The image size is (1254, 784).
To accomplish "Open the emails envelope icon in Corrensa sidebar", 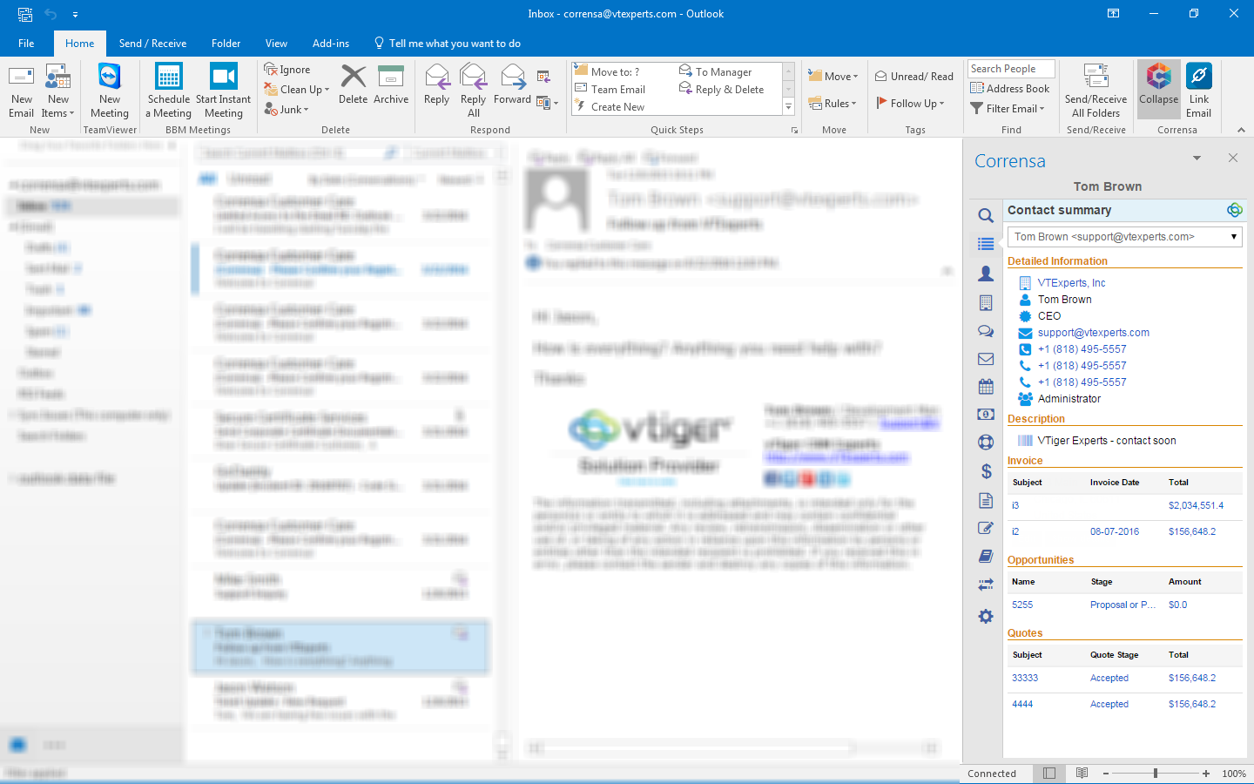I will pyautogui.click(x=986, y=359).
